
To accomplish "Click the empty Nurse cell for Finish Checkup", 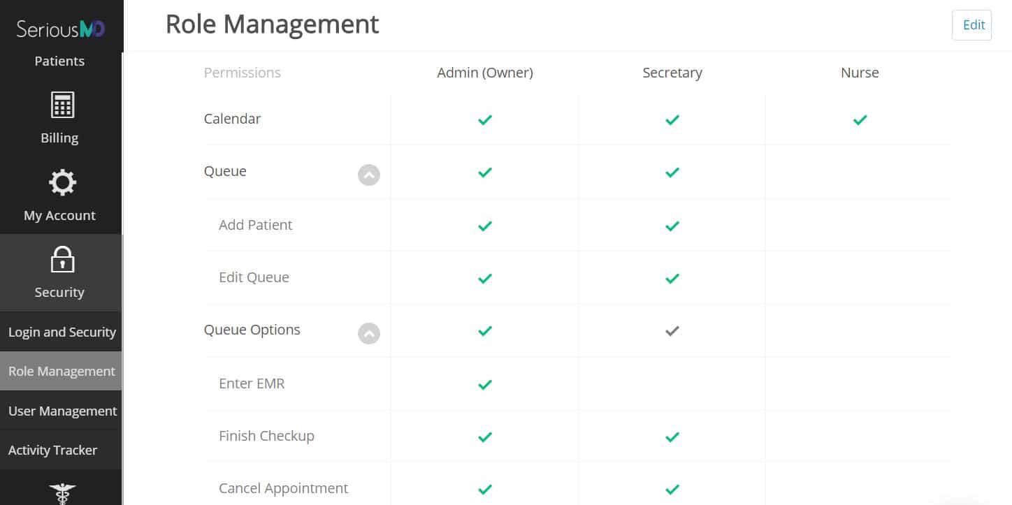I will coord(859,436).
